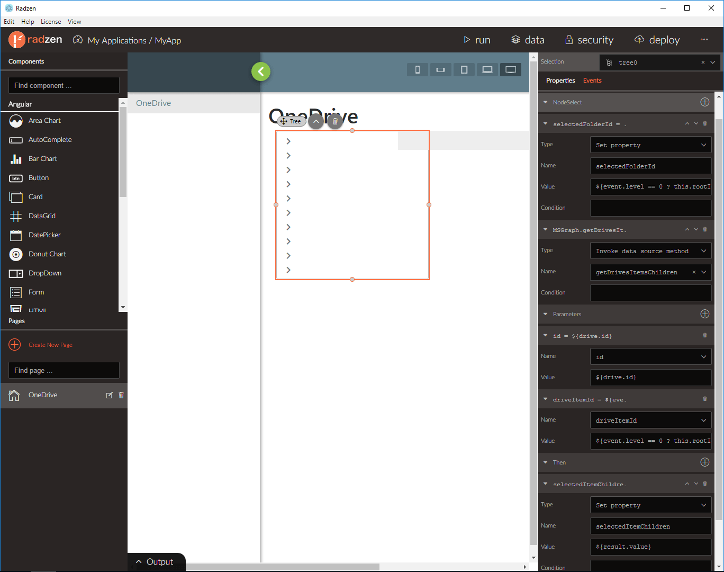Open the Edit menu

click(9, 22)
